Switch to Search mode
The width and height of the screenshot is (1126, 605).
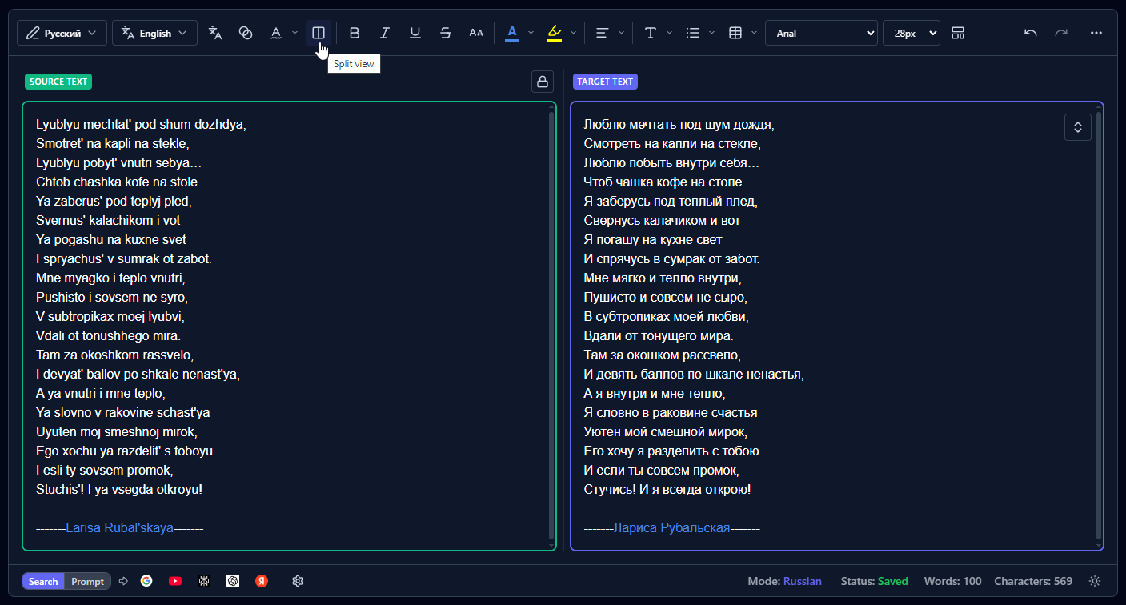click(x=43, y=582)
